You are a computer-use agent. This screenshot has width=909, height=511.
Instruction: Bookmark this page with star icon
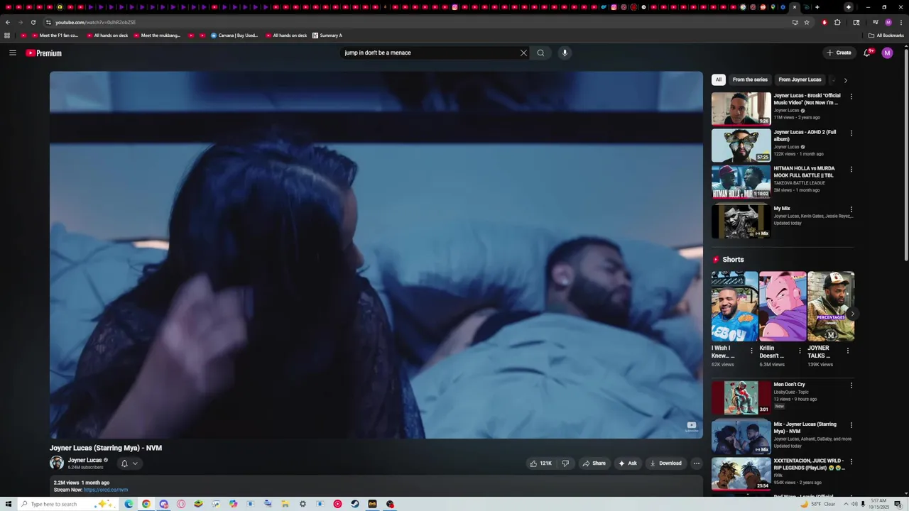pos(807,22)
